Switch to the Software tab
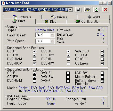Image resolution: width=113 pixels, height=111 pixels. point(22,17)
